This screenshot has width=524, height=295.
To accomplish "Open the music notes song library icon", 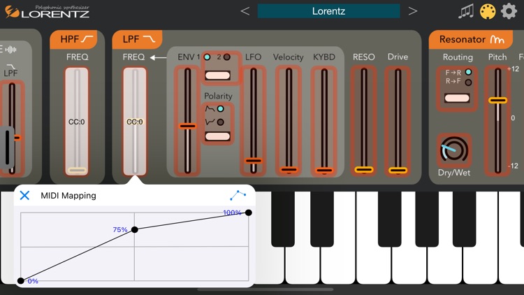I will 466,11.
